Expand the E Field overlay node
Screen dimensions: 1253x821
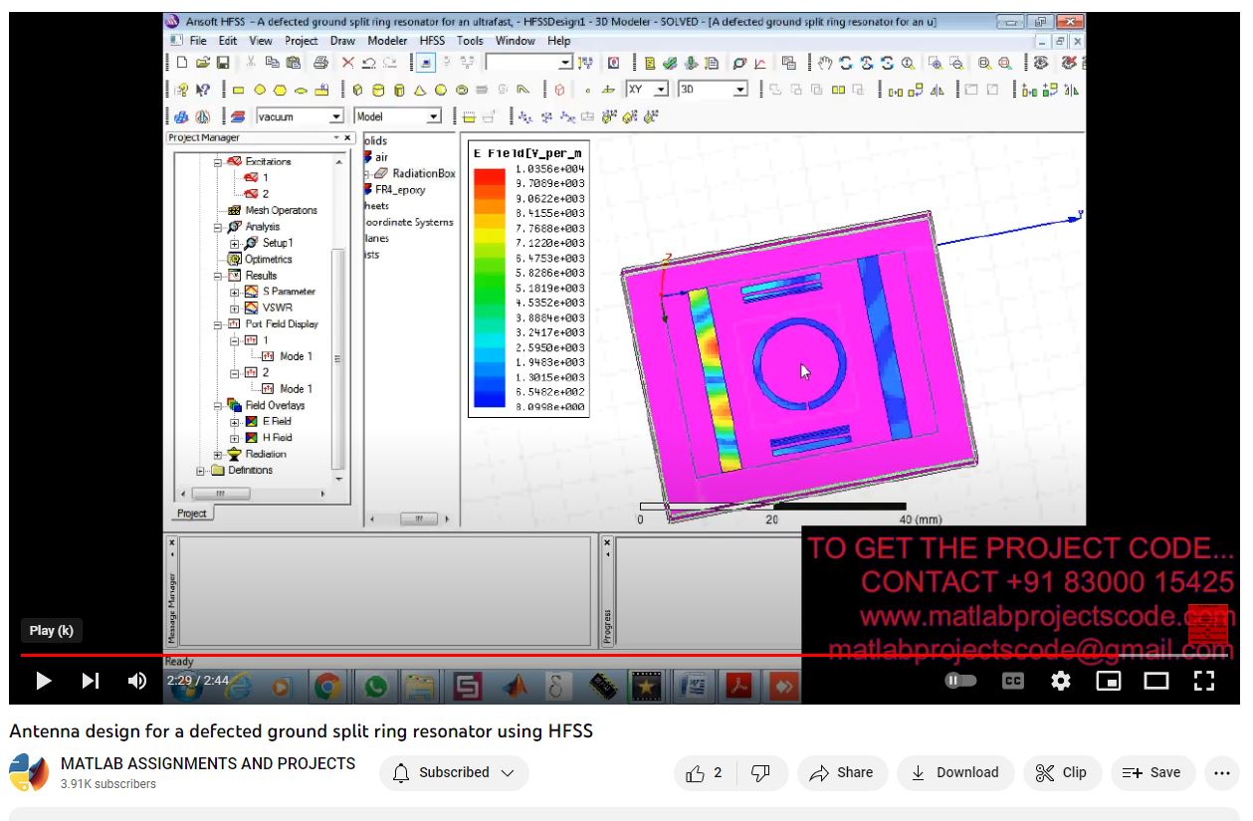235,422
